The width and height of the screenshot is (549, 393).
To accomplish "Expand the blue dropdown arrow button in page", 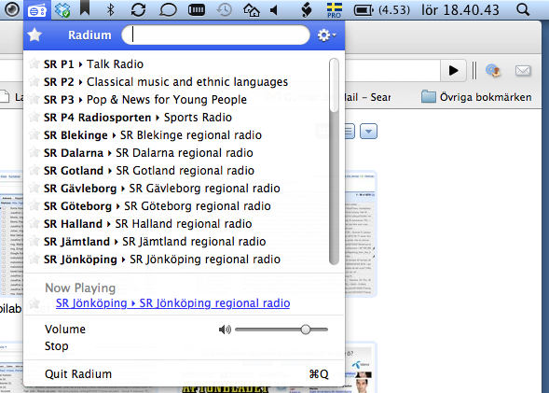I will pyautogui.click(x=368, y=132).
